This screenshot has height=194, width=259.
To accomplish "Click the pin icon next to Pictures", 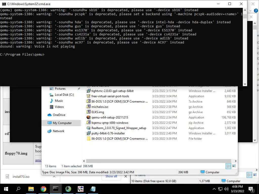I will click(79, 89).
